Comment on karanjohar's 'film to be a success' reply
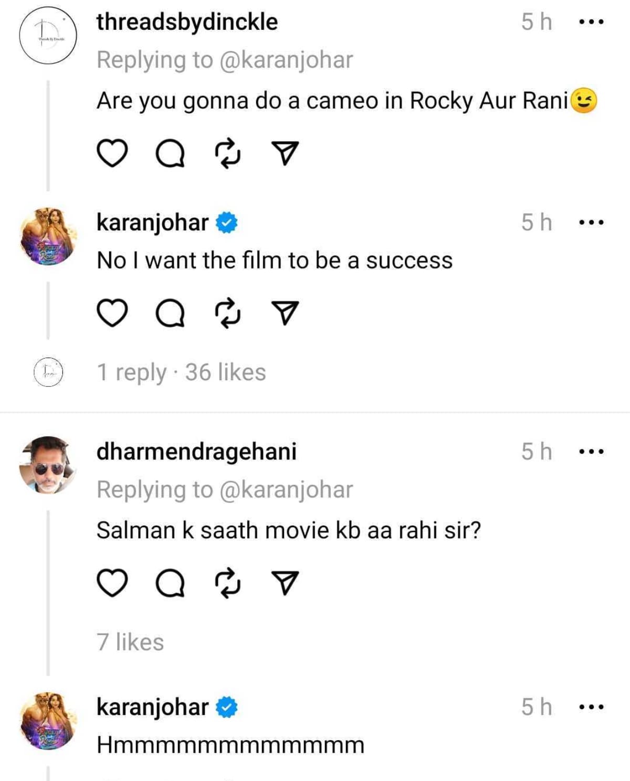The width and height of the screenshot is (630, 781). pyautogui.click(x=170, y=313)
